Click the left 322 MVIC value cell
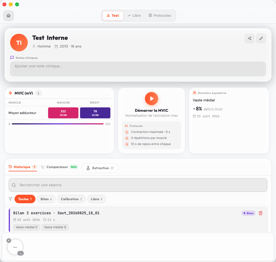The width and height of the screenshot is (276, 262). point(63,113)
